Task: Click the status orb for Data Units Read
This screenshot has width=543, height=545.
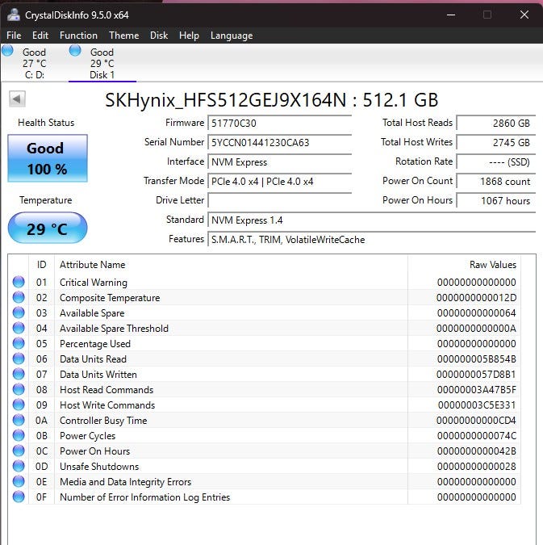Action: (19, 358)
